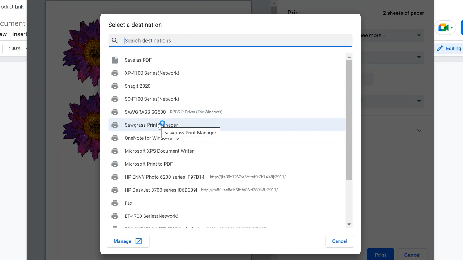Expand the more settings chevron in print panel
Screen dimensions: 463x260
pyautogui.click(x=419, y=130)
